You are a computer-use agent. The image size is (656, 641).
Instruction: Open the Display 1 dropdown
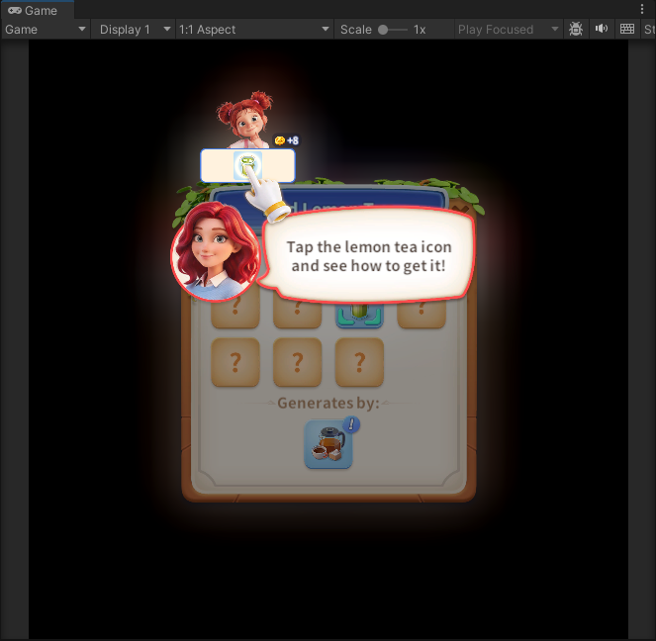click(x=135, y=30)
